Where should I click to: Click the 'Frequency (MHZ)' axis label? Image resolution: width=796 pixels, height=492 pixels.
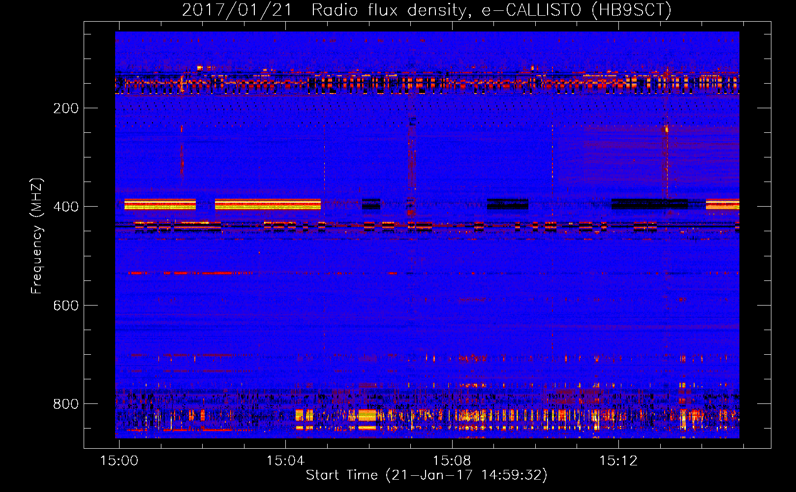tap(37, 236)
